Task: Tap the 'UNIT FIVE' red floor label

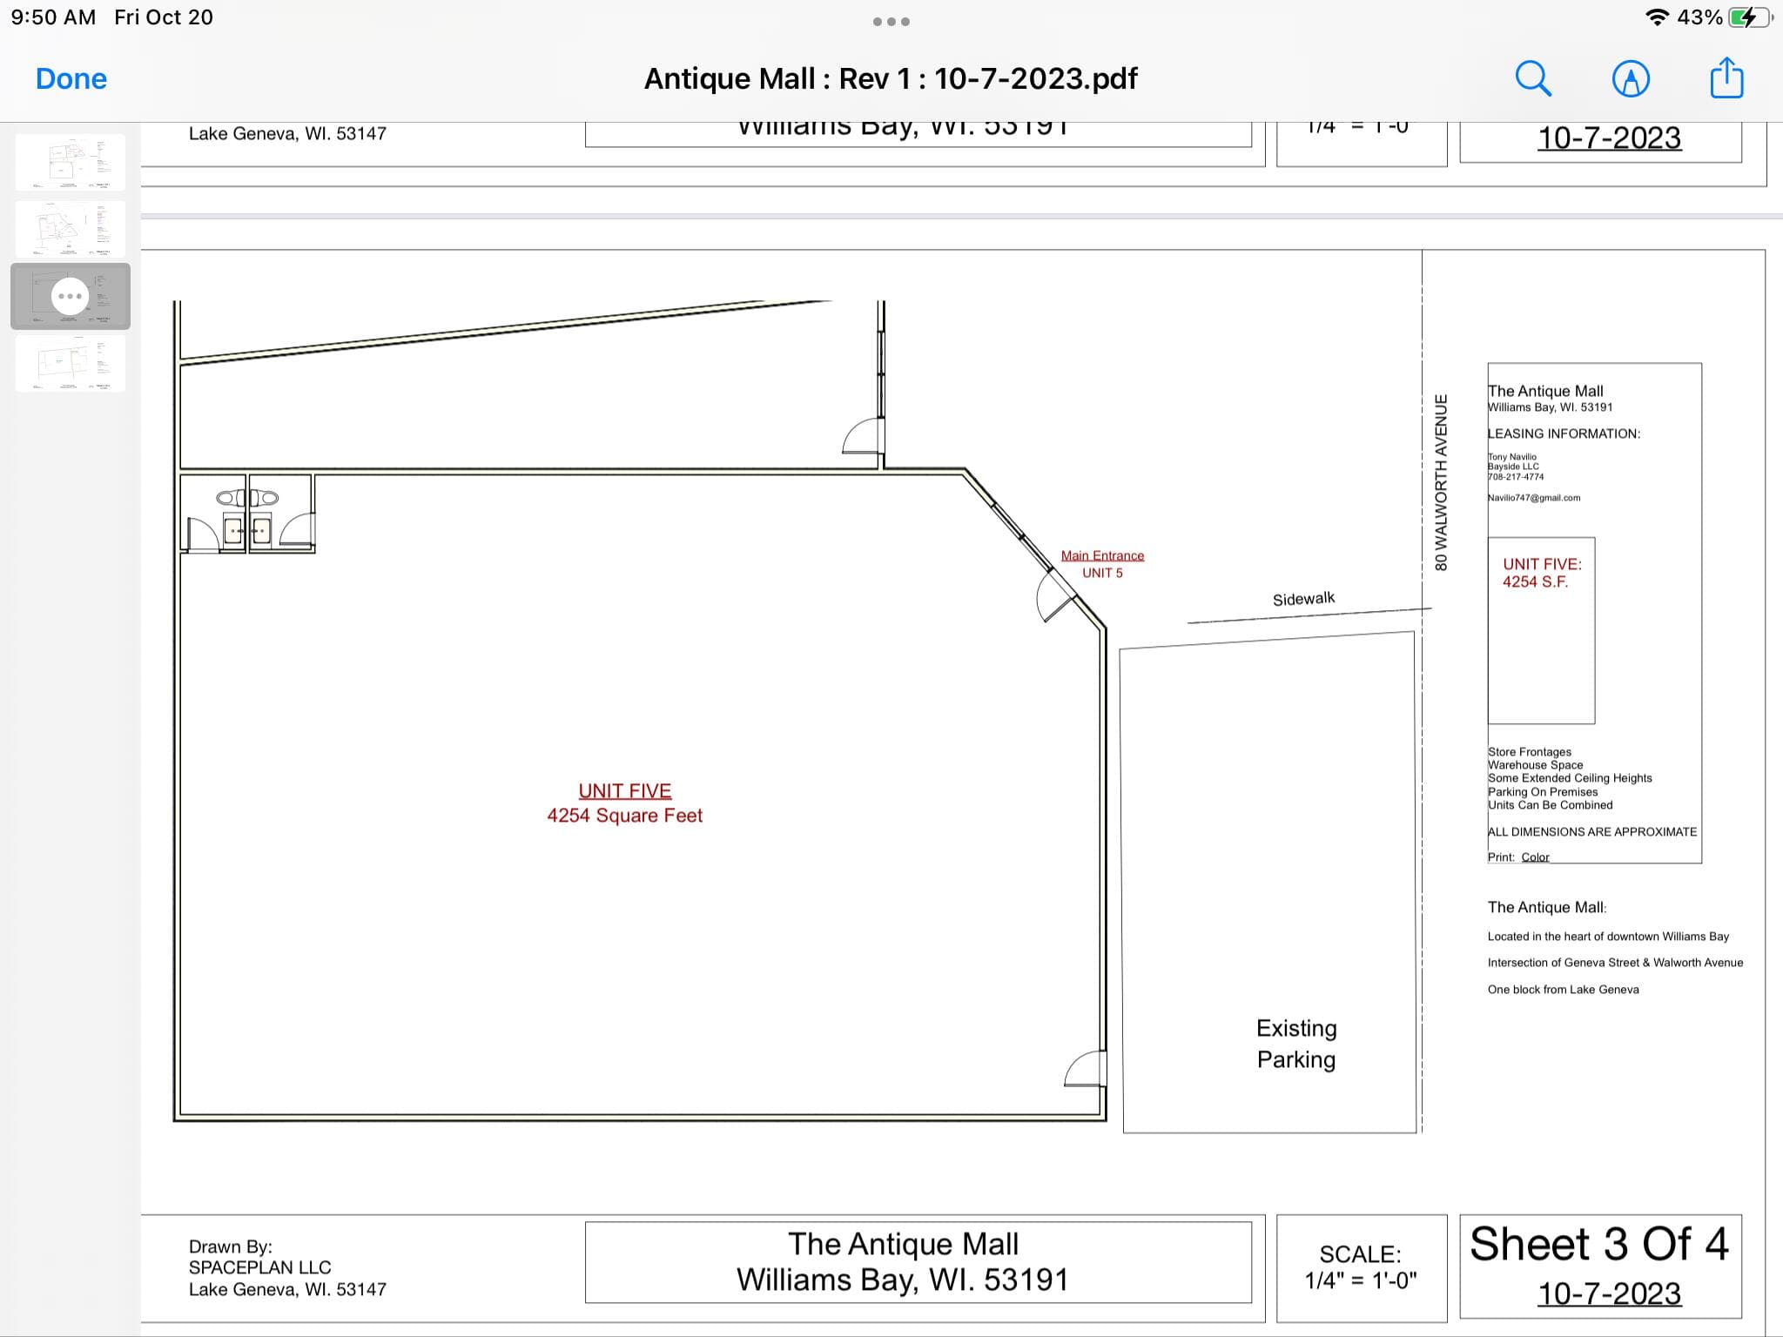Action: point(625,790)
